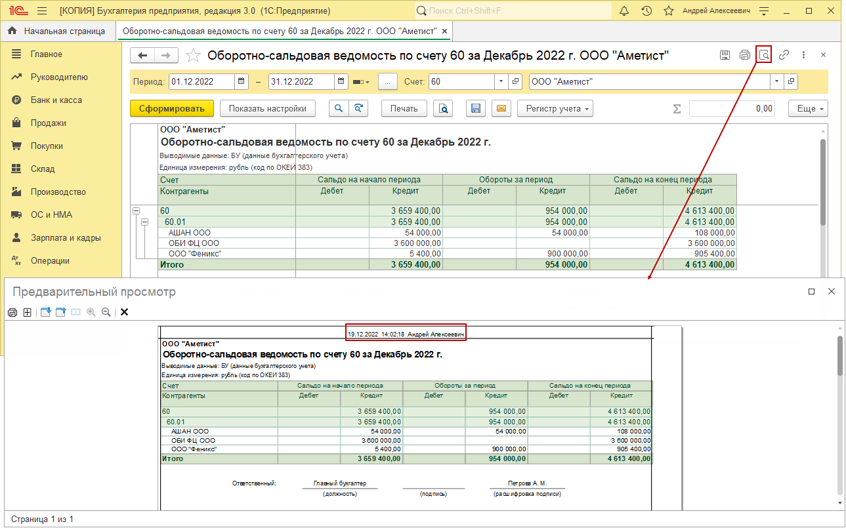Click the printer icon in report header
Viewport: 846px width, 528px height.
click(745, 55)
